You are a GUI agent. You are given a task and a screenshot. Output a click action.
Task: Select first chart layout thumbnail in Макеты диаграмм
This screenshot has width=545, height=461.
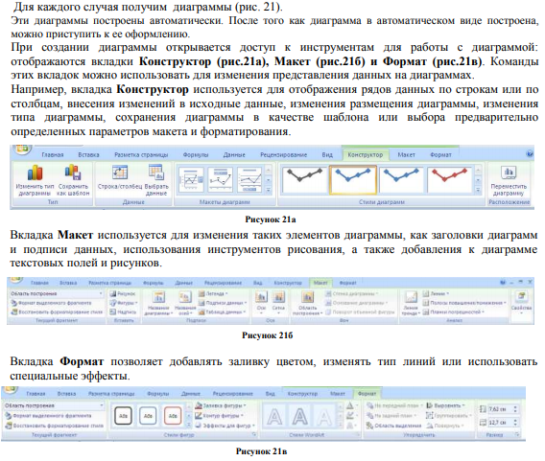(191, 179)
